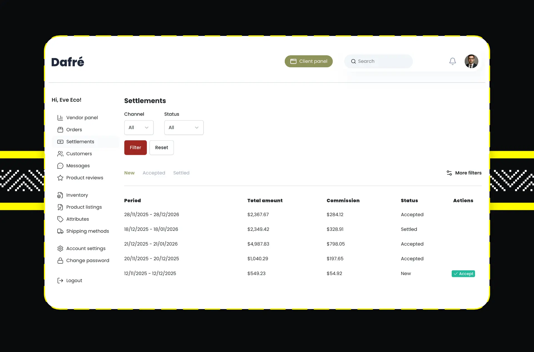Switch to the Settled tab
The image size is (534, 352).
(x=181, y=173)
